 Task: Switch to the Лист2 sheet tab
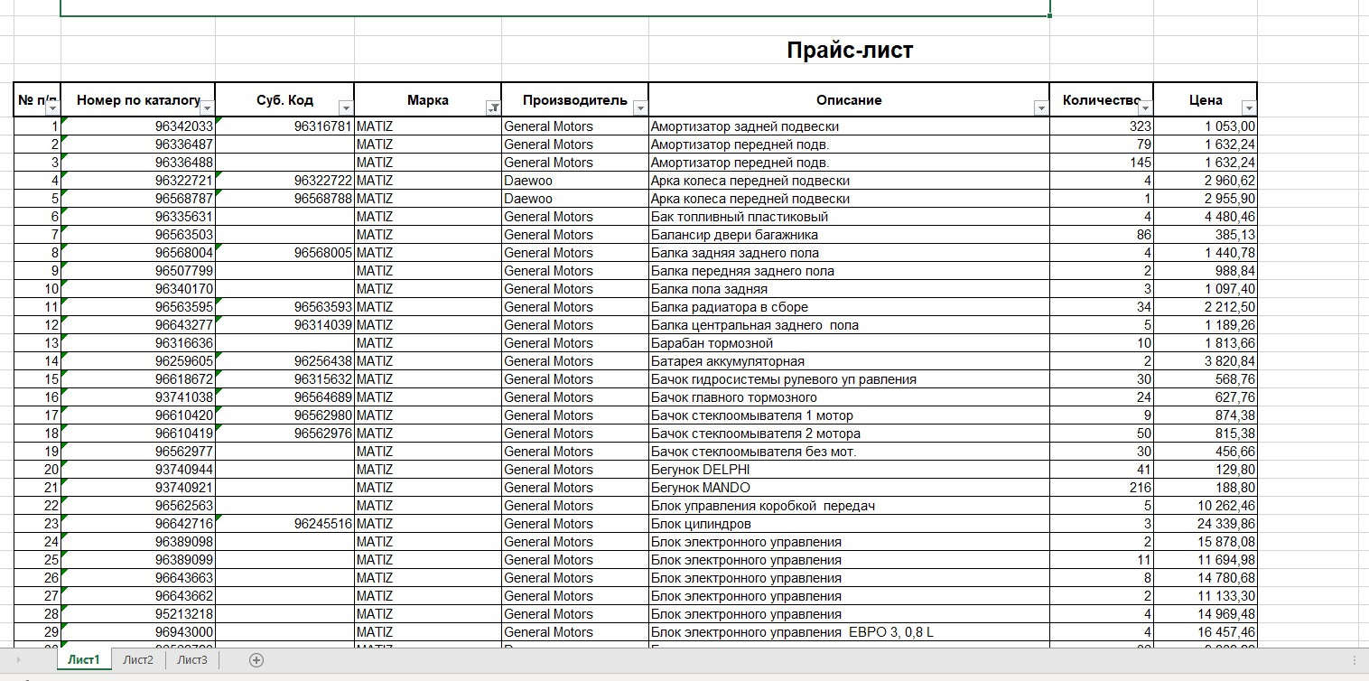[x=137, y=660]
